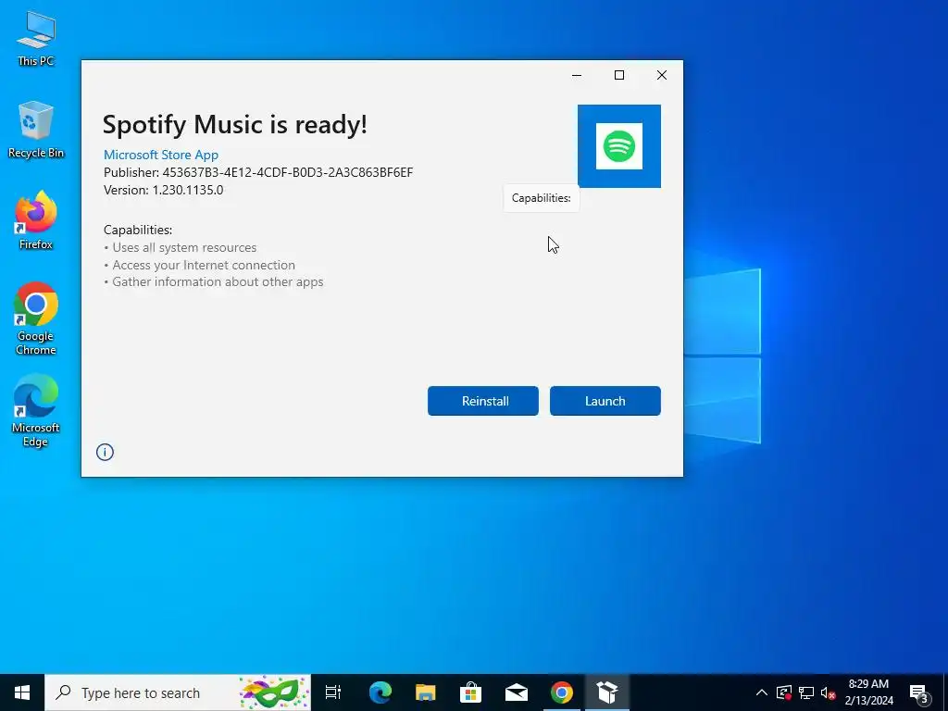Open the Mail app from taskbar
Viewport: 948px width, 711px height.
point(517,692)
